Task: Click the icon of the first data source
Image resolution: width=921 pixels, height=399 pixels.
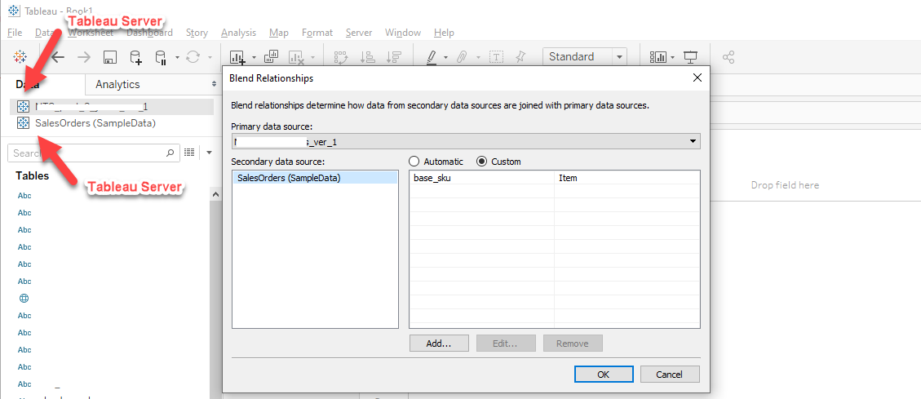Action: click(23, 106)
